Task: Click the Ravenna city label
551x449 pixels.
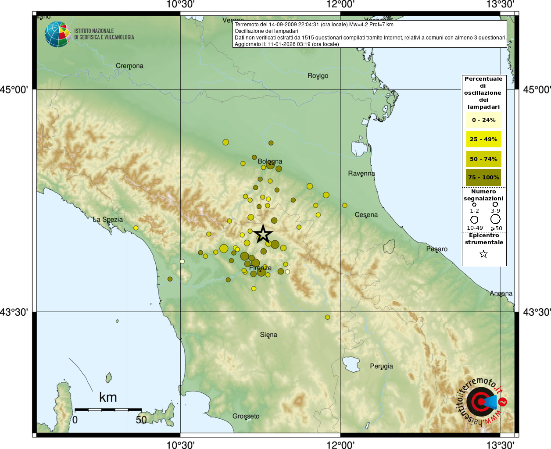Action: coord(361,173)
